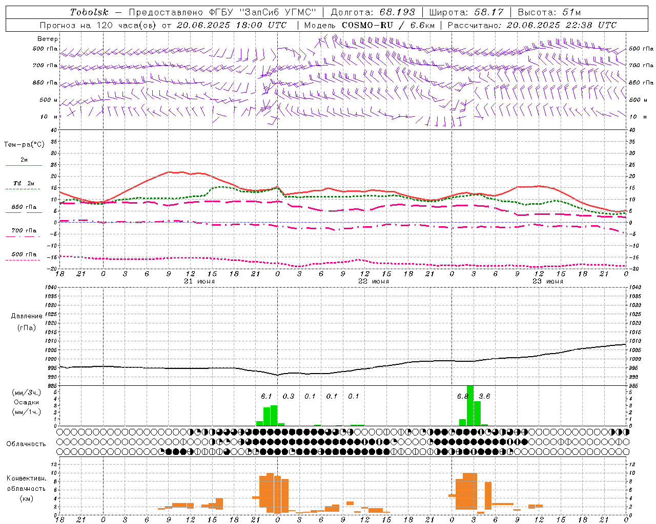Click the 'Облачность' cloud cover label
The image size is (656, 524).
click(26, 444)
